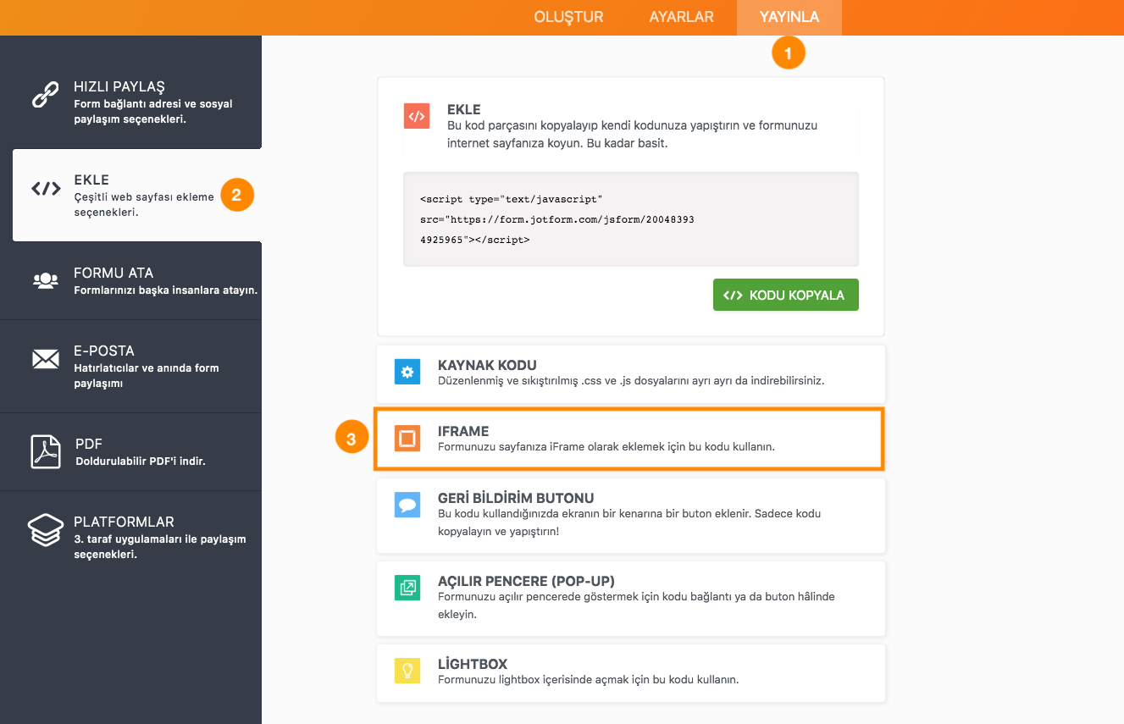Open PLATFORMLAR sidebar section
The width and height of the screenshot is (1124, 724).
tap(130, 538)
